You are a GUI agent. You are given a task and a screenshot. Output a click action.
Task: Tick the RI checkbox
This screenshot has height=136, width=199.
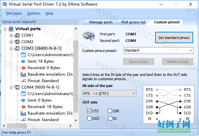point(110,118)
